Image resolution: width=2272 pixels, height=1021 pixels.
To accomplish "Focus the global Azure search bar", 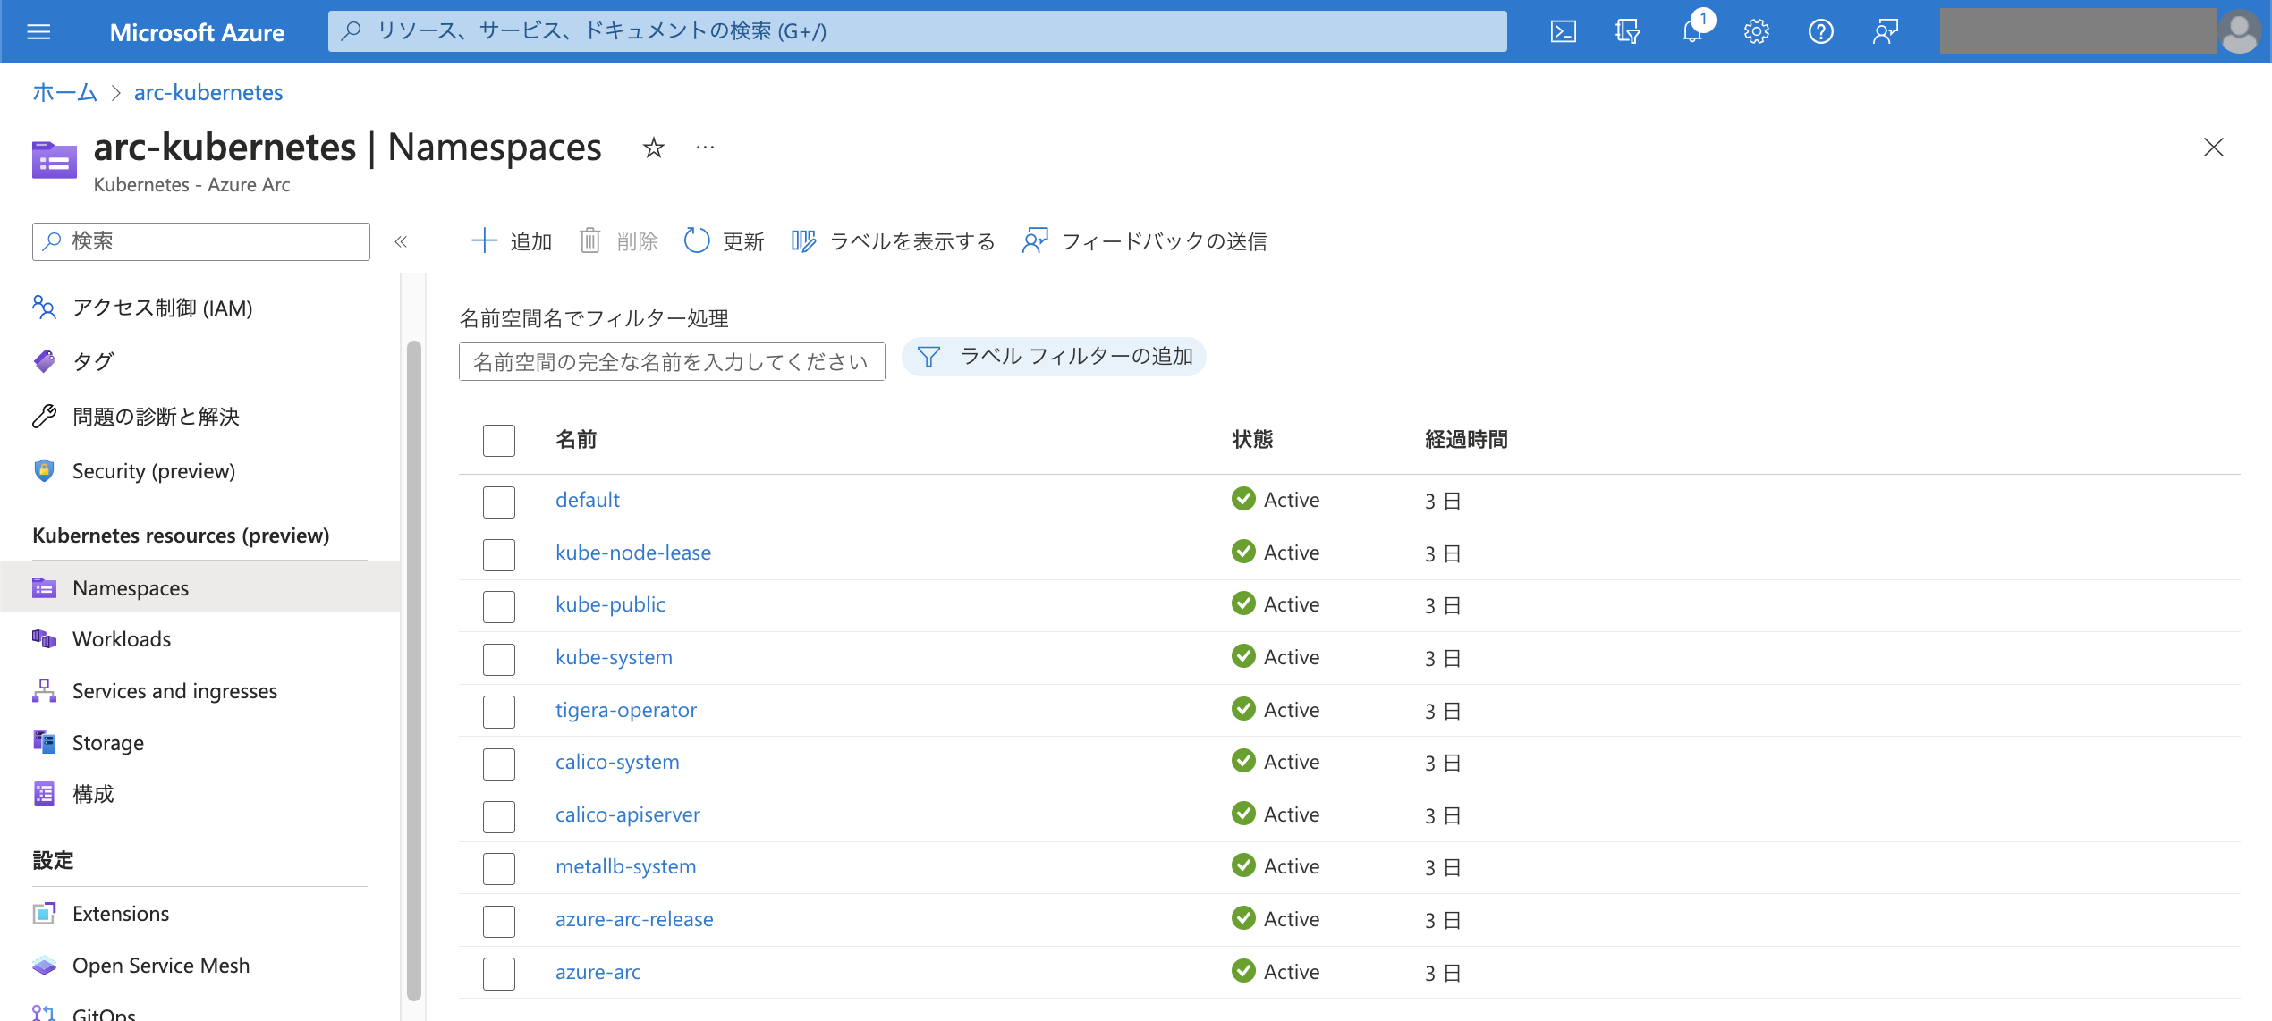I will [x=918, y=31].
